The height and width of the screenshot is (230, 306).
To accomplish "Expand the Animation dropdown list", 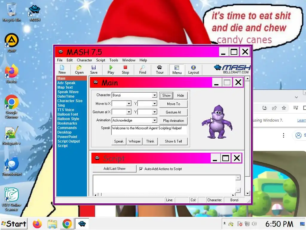I will click(154, 120).
